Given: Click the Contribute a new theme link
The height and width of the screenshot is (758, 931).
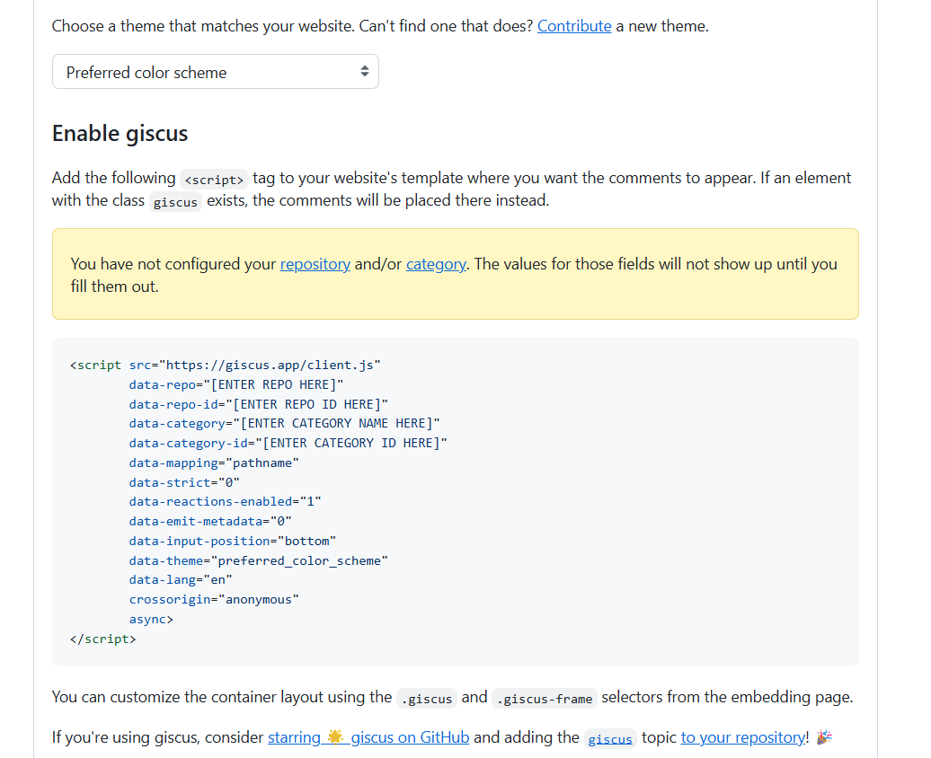Looking at the screenshot, I should click(x=574, y=26).
